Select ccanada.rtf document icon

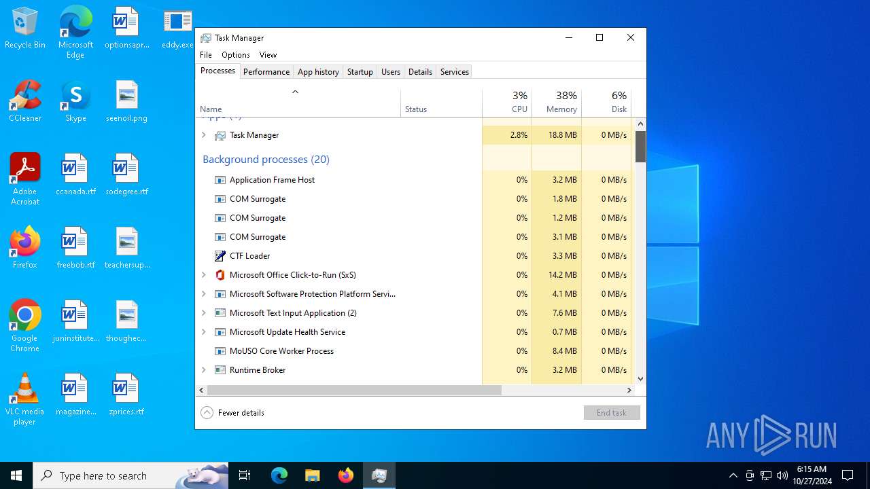75,175
